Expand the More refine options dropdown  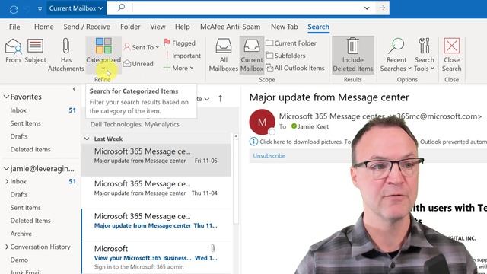click(179, 68)
